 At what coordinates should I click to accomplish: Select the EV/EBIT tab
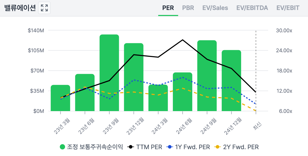coord(288,8)
